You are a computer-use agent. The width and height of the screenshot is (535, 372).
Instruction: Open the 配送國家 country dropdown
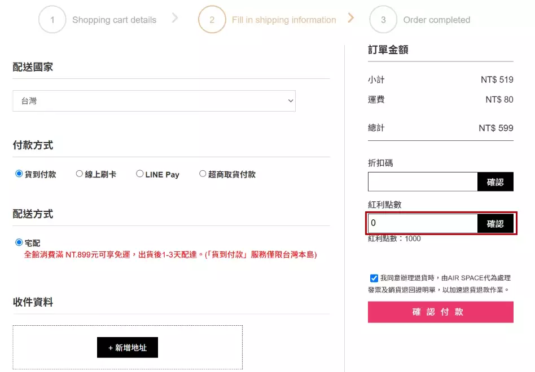point(154,101)
